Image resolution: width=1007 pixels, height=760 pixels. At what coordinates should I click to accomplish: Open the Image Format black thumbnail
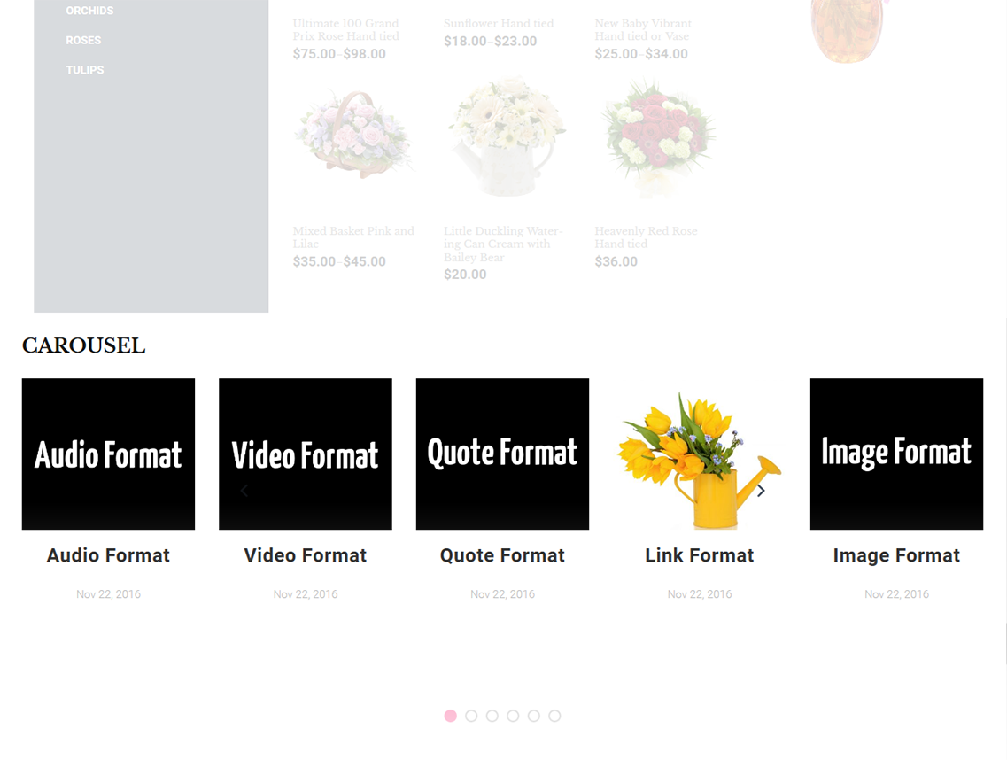pyautogui.click(x=896, y=454)
